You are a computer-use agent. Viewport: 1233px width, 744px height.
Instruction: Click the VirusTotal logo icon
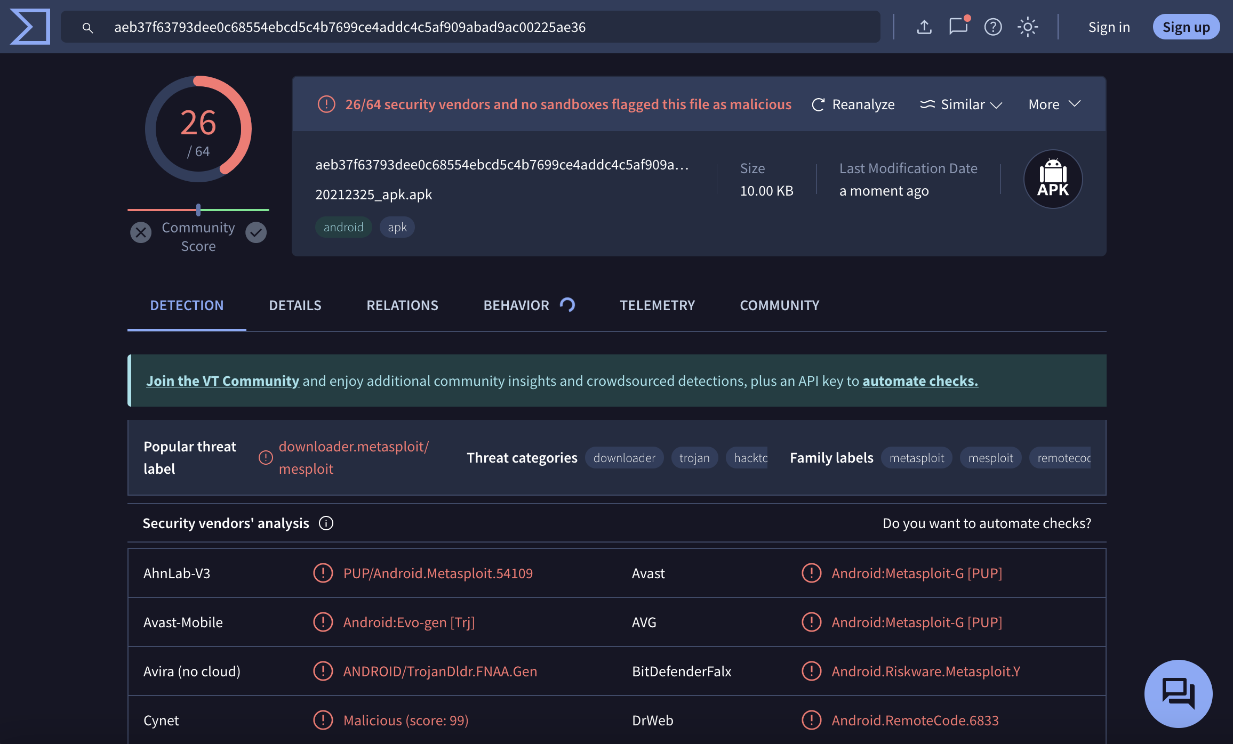coord(30,27)
